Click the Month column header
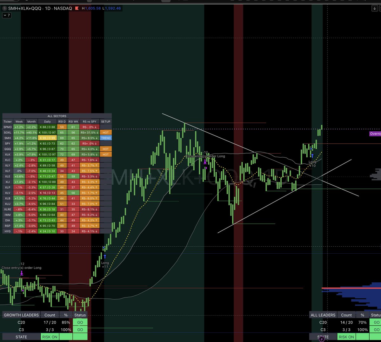The height and width of the screenshot is (342, 381). (x=31, y=121)
